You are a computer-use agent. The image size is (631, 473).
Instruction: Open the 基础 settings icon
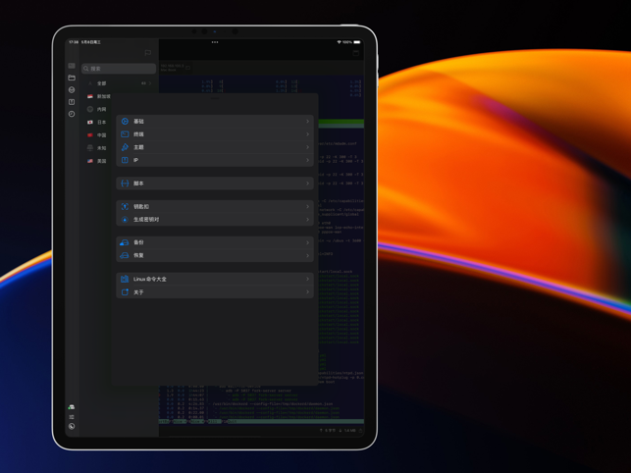(x=125, y=121)
